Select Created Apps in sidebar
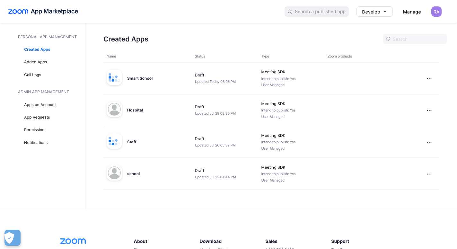457x249 pixels. point(37,49)
